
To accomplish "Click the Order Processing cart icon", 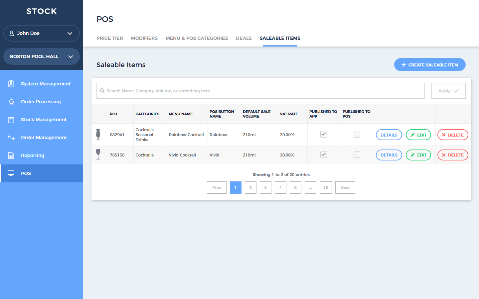I will coord(11,102).
